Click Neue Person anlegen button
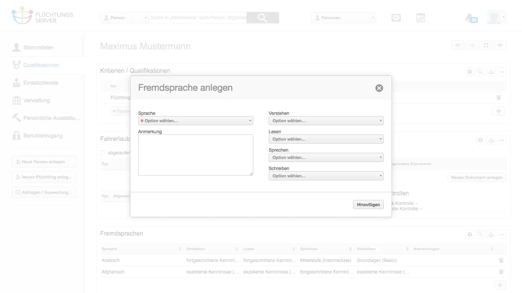Screen dimensions: 522x293 (44, 162)
